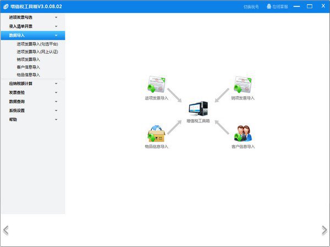Select 进项发票导入(网上认证) in sidebar
The height and width of the screenshot is (247, 330).
tap(37, 52)
